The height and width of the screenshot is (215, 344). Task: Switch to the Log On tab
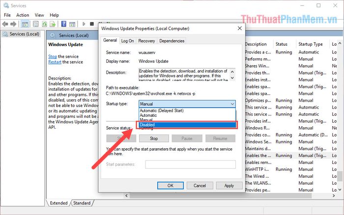coord(127,41)
